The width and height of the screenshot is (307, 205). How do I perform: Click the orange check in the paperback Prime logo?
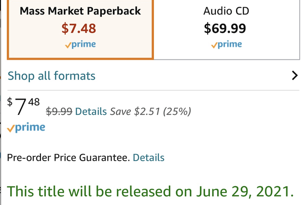tap(68, 45)
